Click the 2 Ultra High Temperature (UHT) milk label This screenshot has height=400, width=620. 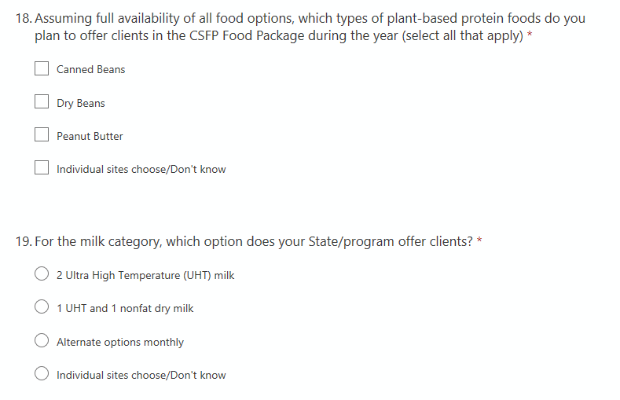click(x=145, y=275)
